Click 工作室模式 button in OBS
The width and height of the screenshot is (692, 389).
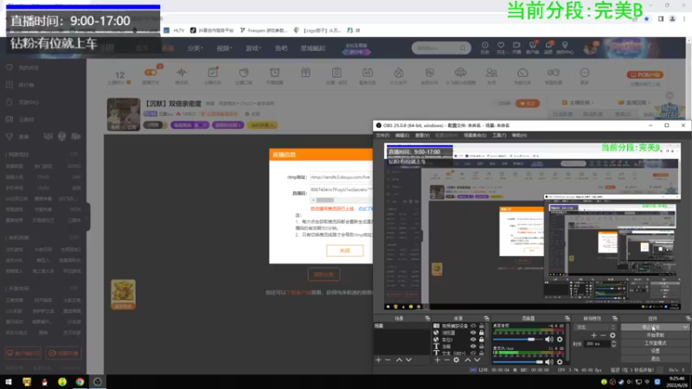tap(655, 342)
